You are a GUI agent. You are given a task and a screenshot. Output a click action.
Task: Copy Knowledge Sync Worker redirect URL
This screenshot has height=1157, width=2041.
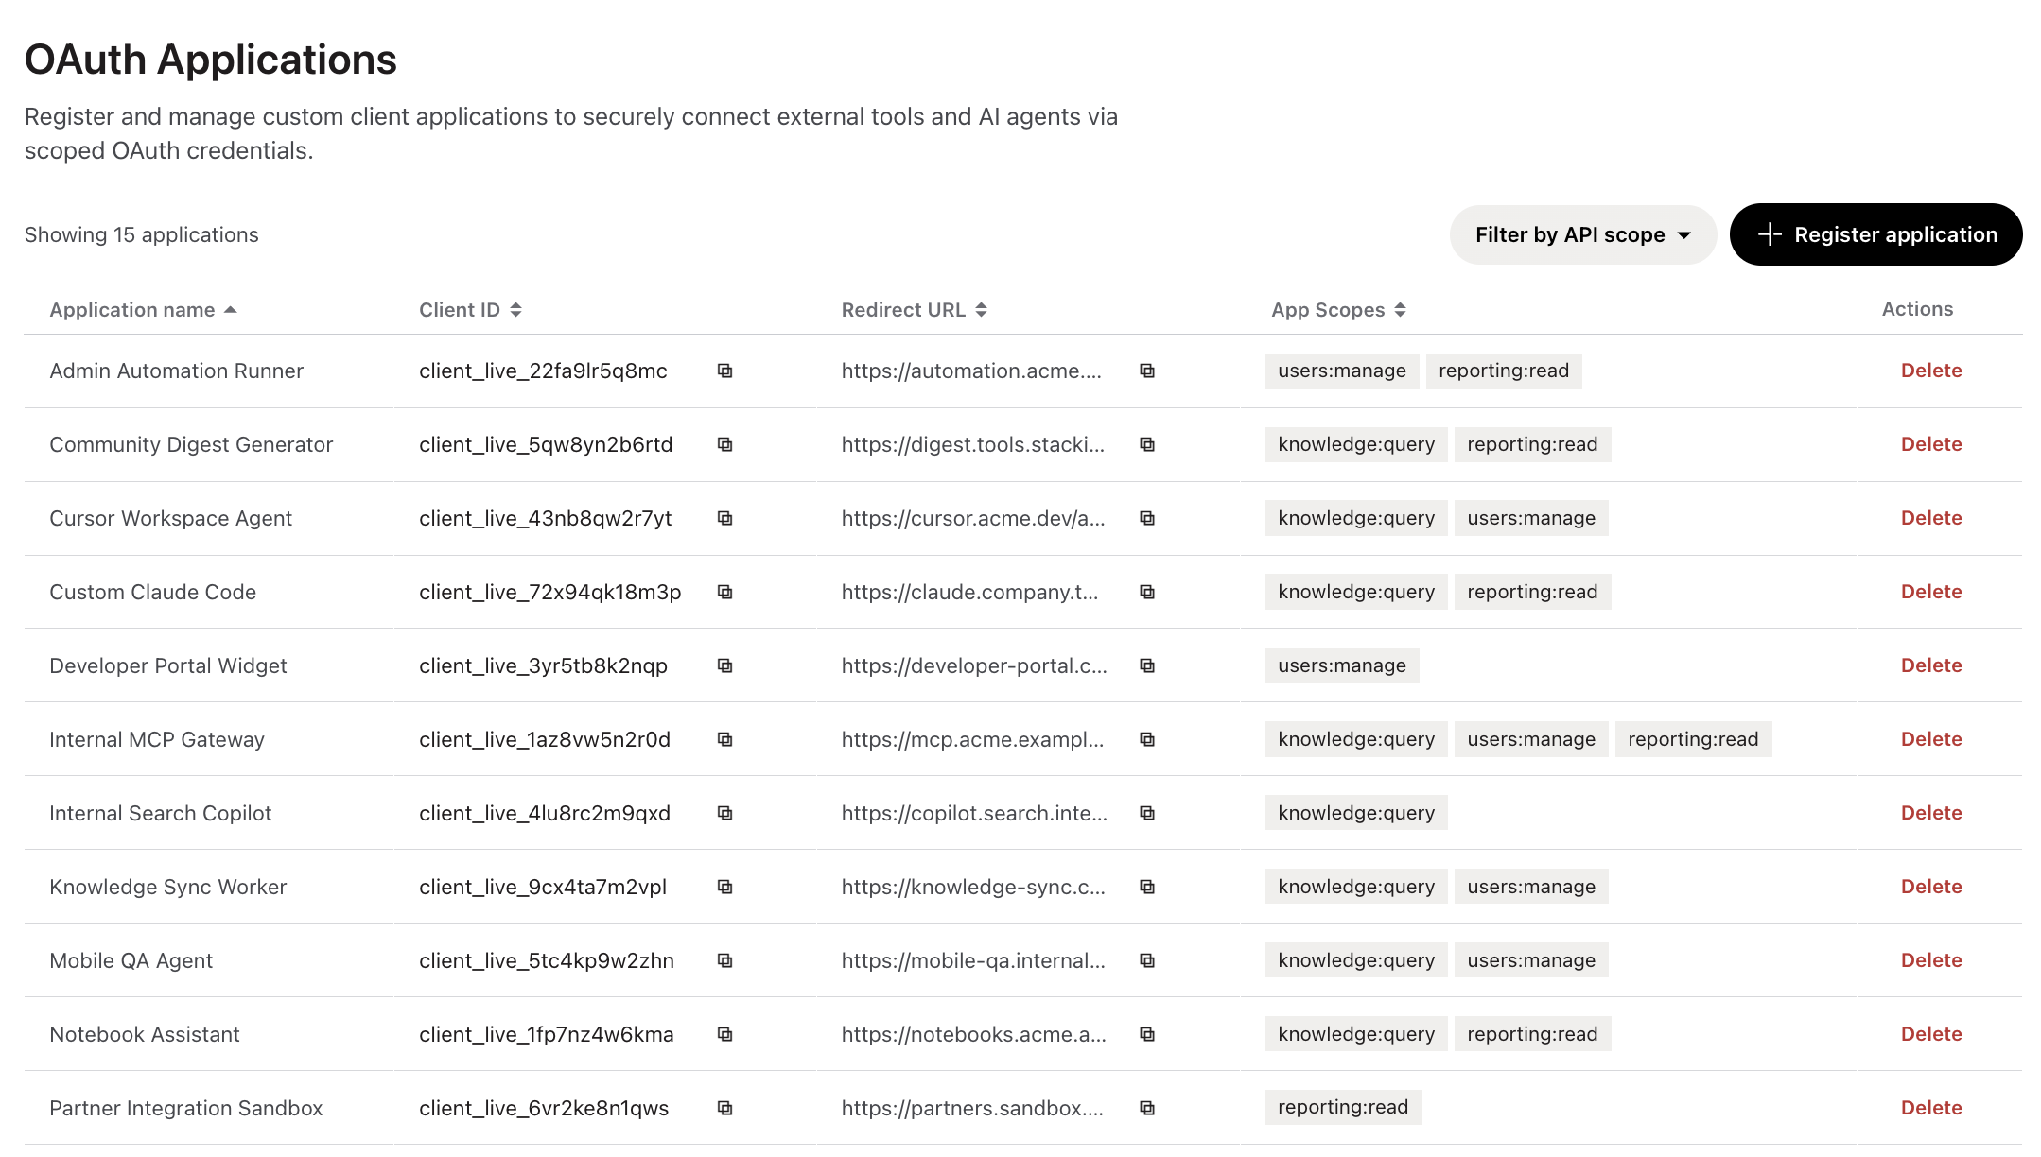(1147, 887)
